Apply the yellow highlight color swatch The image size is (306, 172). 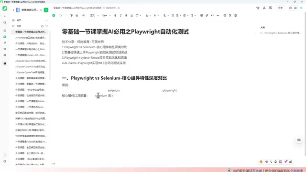(155, 15)
